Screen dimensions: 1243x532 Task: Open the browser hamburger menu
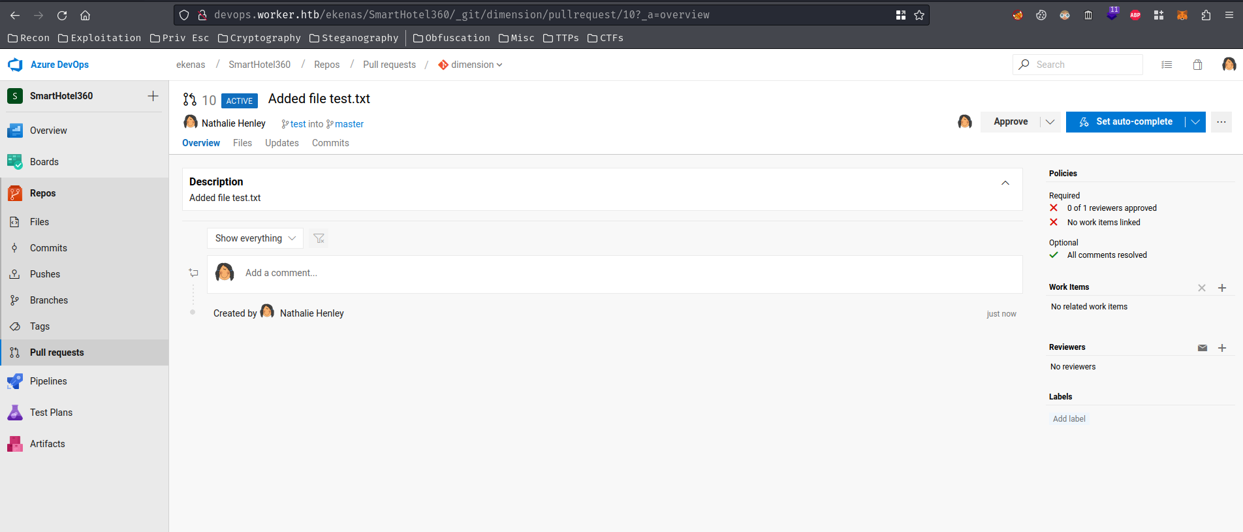point(1229,15)
